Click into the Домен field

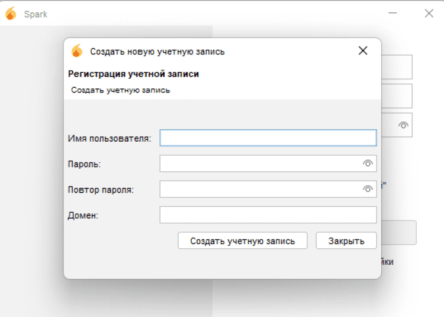coord(268,214)
